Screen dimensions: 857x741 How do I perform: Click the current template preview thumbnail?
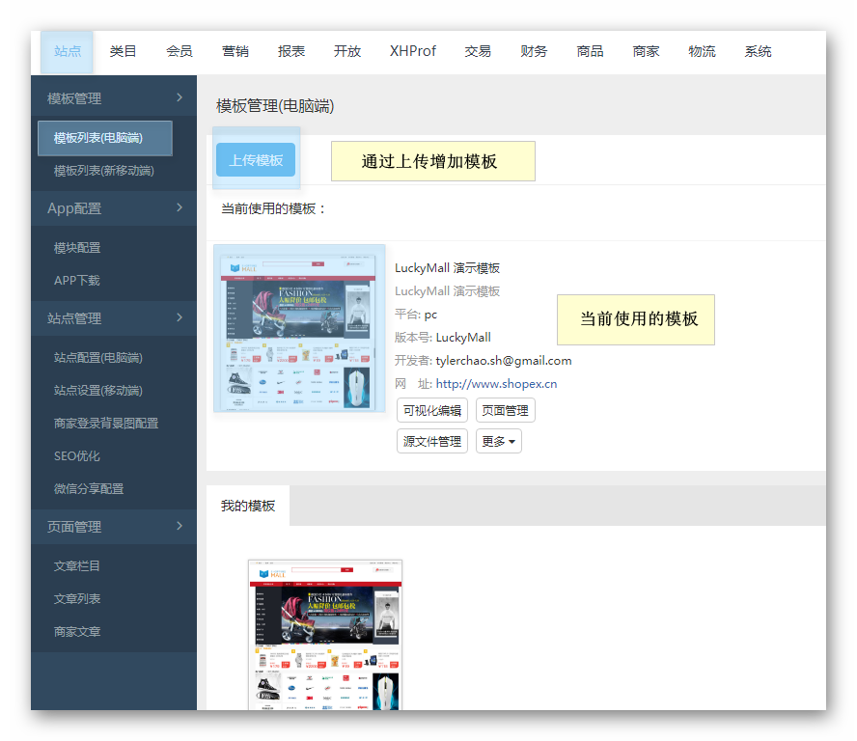(299, 328)
